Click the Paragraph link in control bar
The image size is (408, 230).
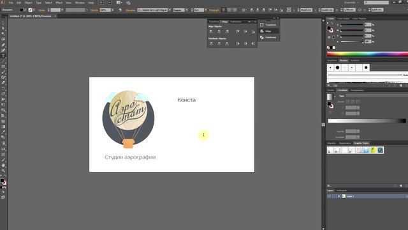[x=214, y=10]
